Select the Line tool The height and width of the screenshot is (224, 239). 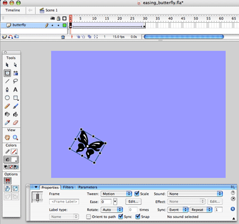[7, 81]
